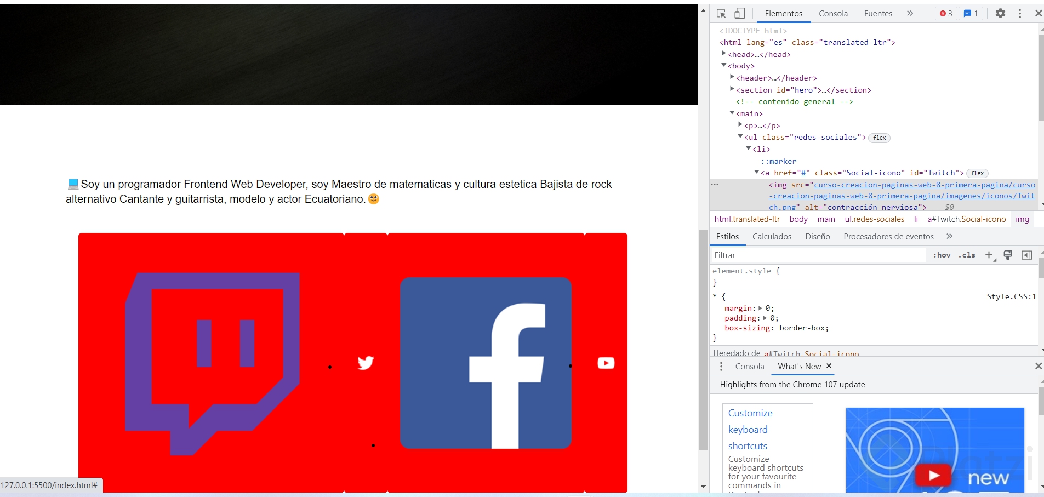Close the DevTools drawer
The width and height of the screenshot is (1044, 497).
[1038, 366]
